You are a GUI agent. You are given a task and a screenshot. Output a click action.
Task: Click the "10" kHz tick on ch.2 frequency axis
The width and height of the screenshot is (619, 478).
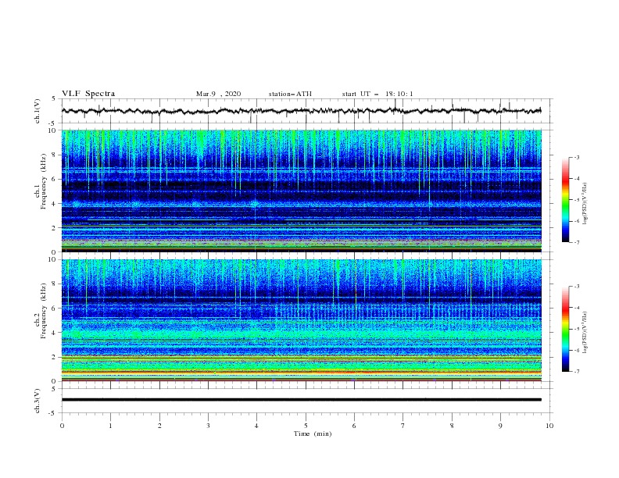(x=52, y=259)
